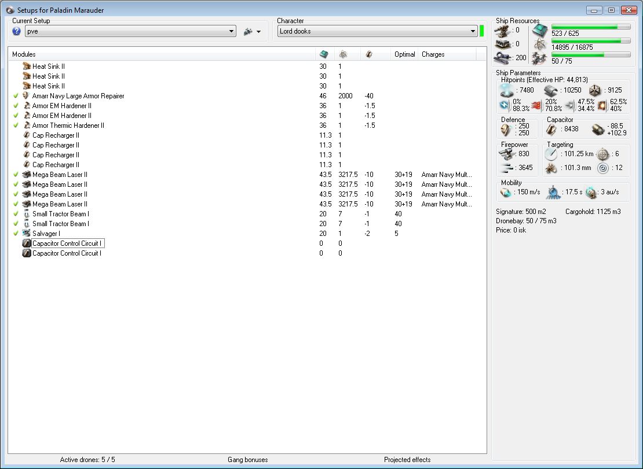Image resolution: width=643 pixels, height=469 pixels.
Task: Toggle checkmark on Amarr Navy Large Armor Repairer
Action: click(16, 96)
